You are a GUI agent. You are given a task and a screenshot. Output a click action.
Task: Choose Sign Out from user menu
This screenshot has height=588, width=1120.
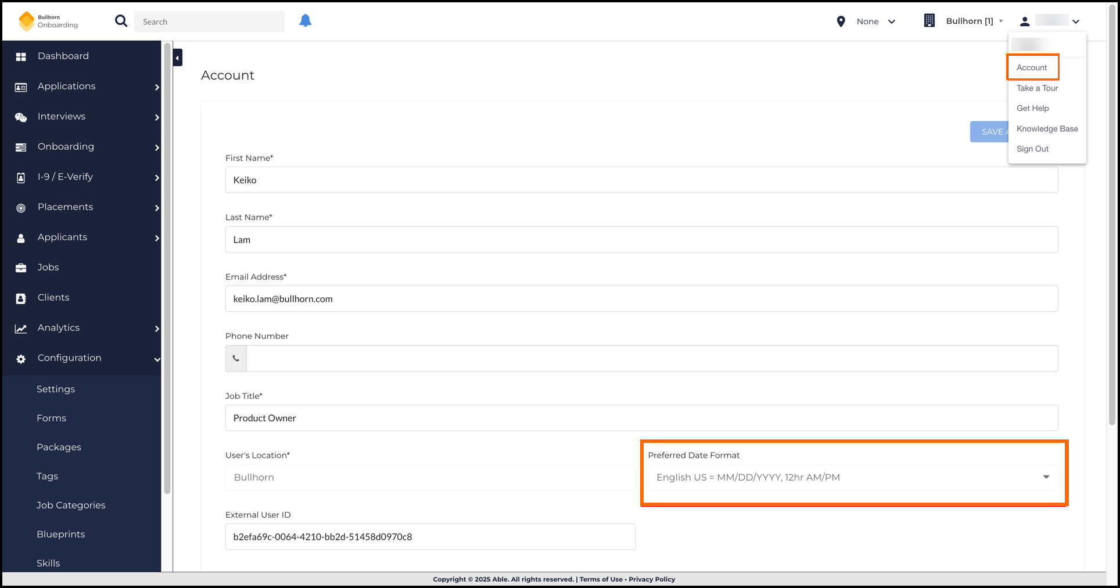click(1032, 149)
